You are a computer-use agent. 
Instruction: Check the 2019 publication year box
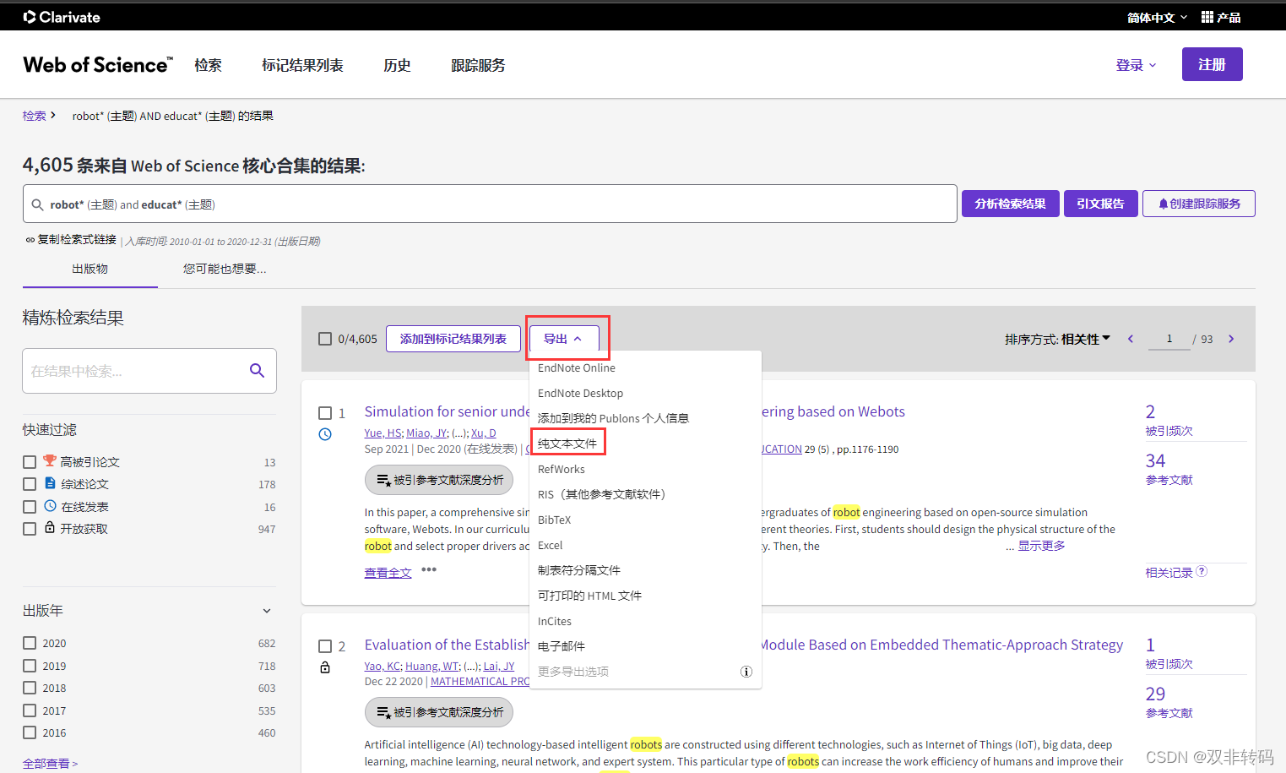[x=30, y=666]
